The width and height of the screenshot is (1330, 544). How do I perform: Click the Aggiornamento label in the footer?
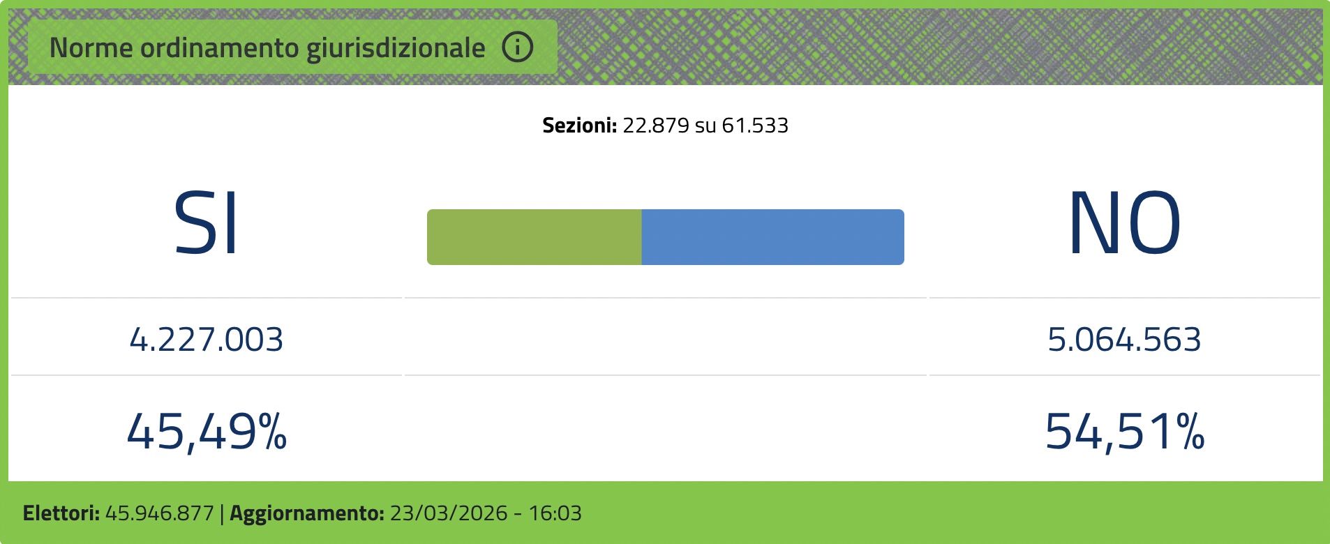(x=307, y=513)
